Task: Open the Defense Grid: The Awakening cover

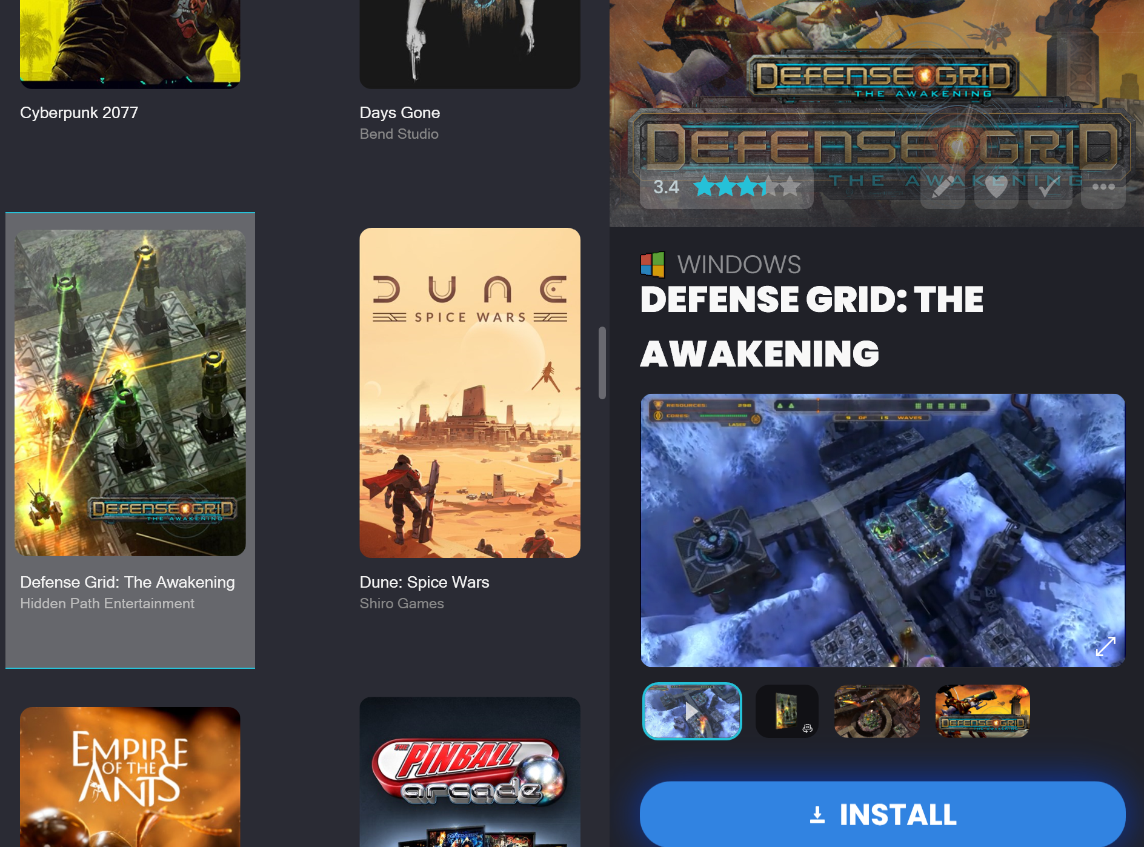Action: [130, 393]
